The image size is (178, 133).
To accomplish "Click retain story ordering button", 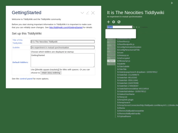I will click(x=51, y=73).
